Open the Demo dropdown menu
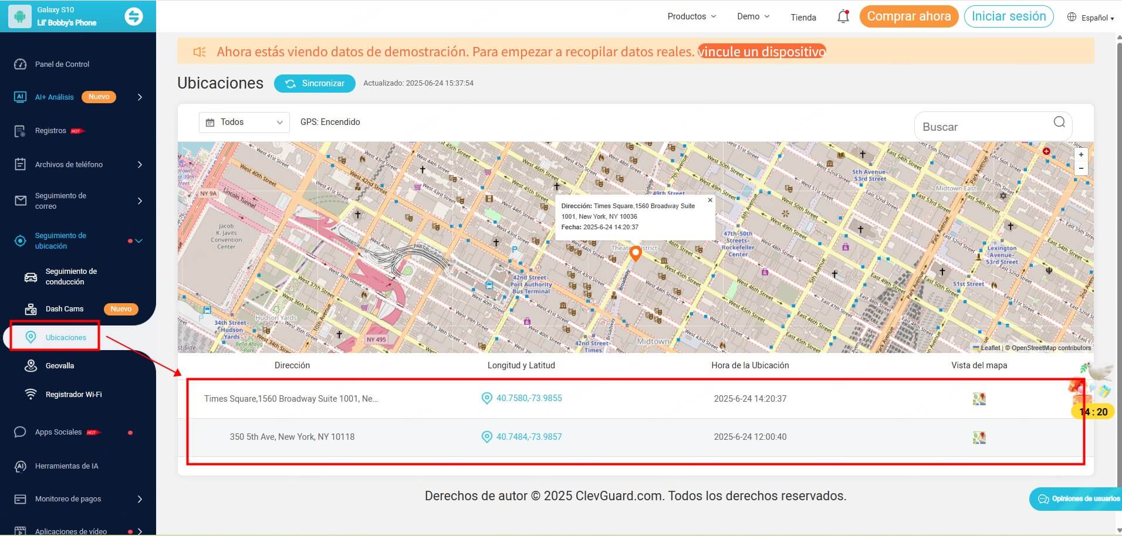Viewport: 1122px width, 536px height. click(753, 16)
